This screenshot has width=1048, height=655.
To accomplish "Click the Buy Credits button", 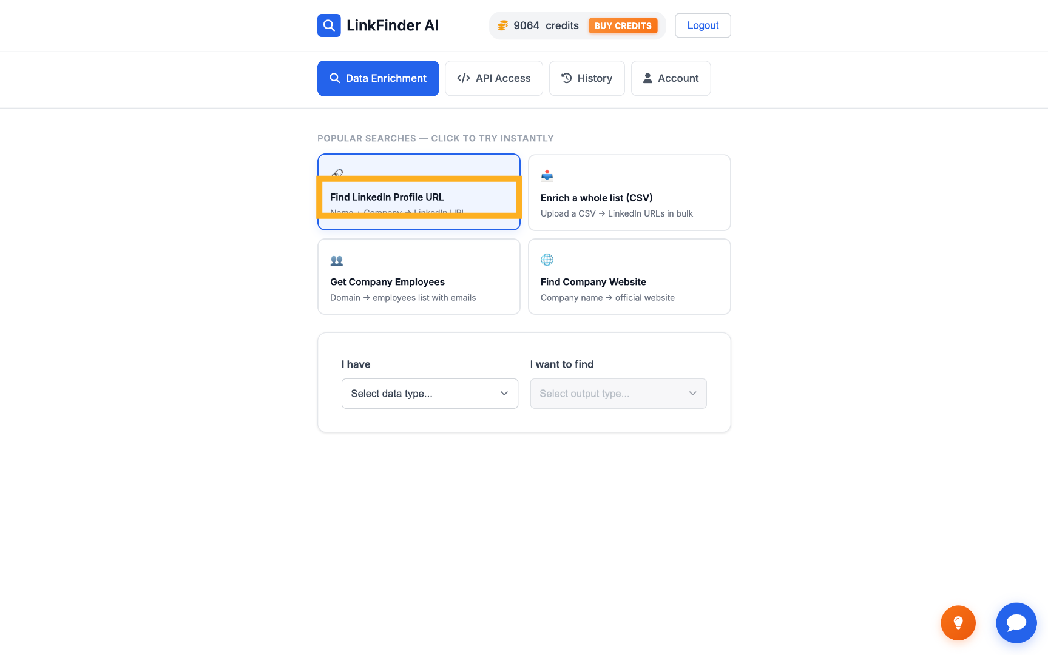I will click(x=623, y=25).
